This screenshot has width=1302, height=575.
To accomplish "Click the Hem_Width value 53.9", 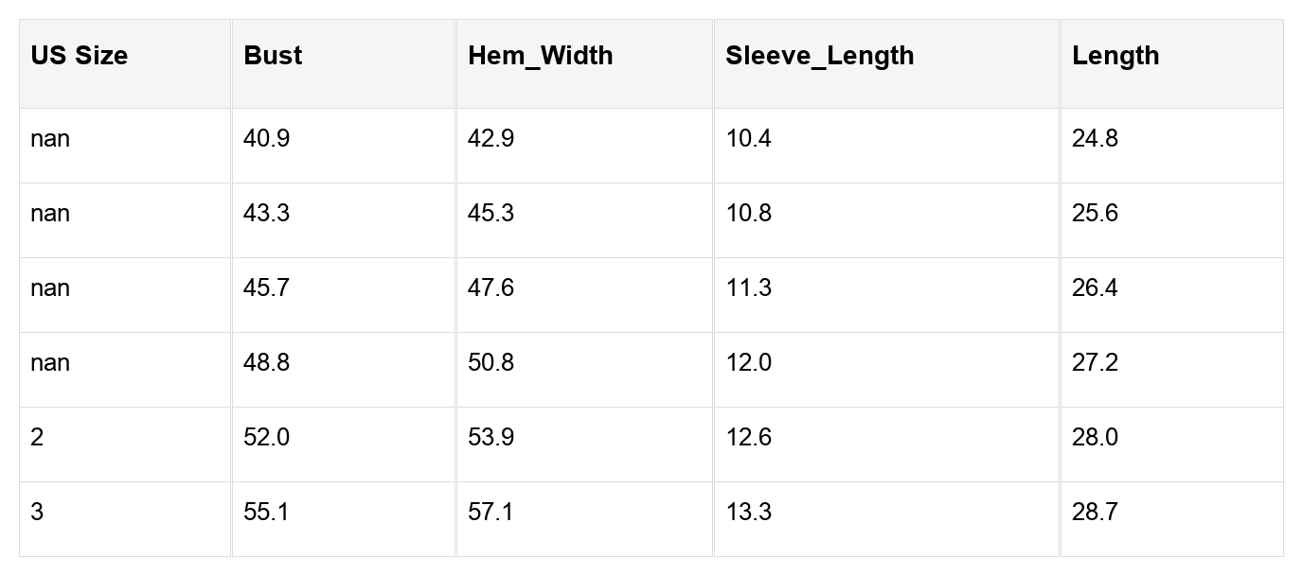I will (490, 438).
